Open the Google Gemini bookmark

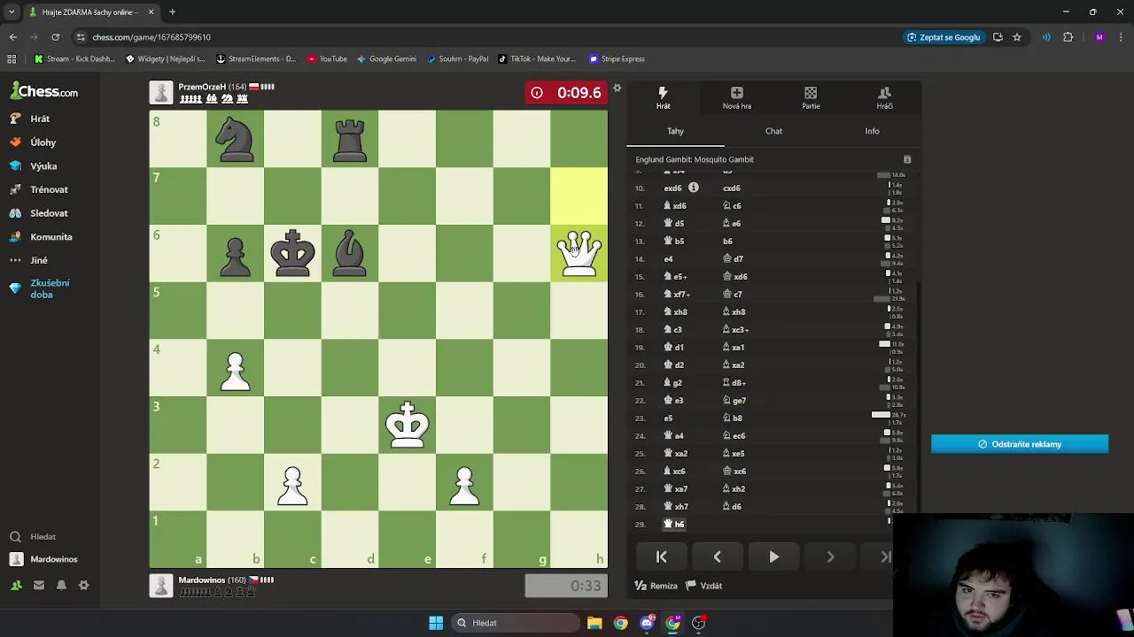click(x=386, y=59)
